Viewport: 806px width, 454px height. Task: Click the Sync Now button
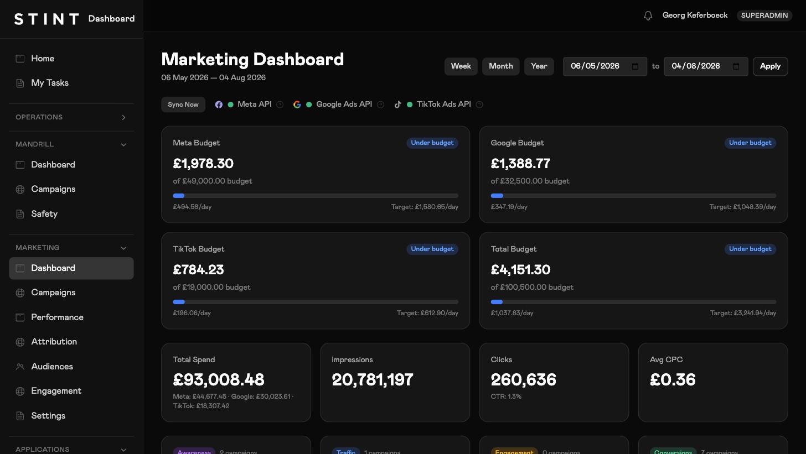click(x=183, y=105)
